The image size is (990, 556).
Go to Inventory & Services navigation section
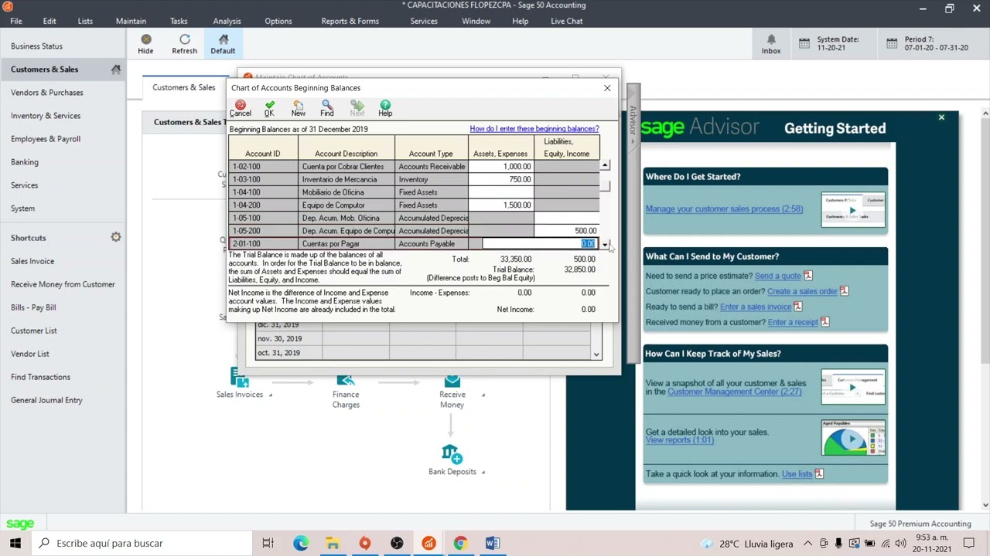coord(46,116)
